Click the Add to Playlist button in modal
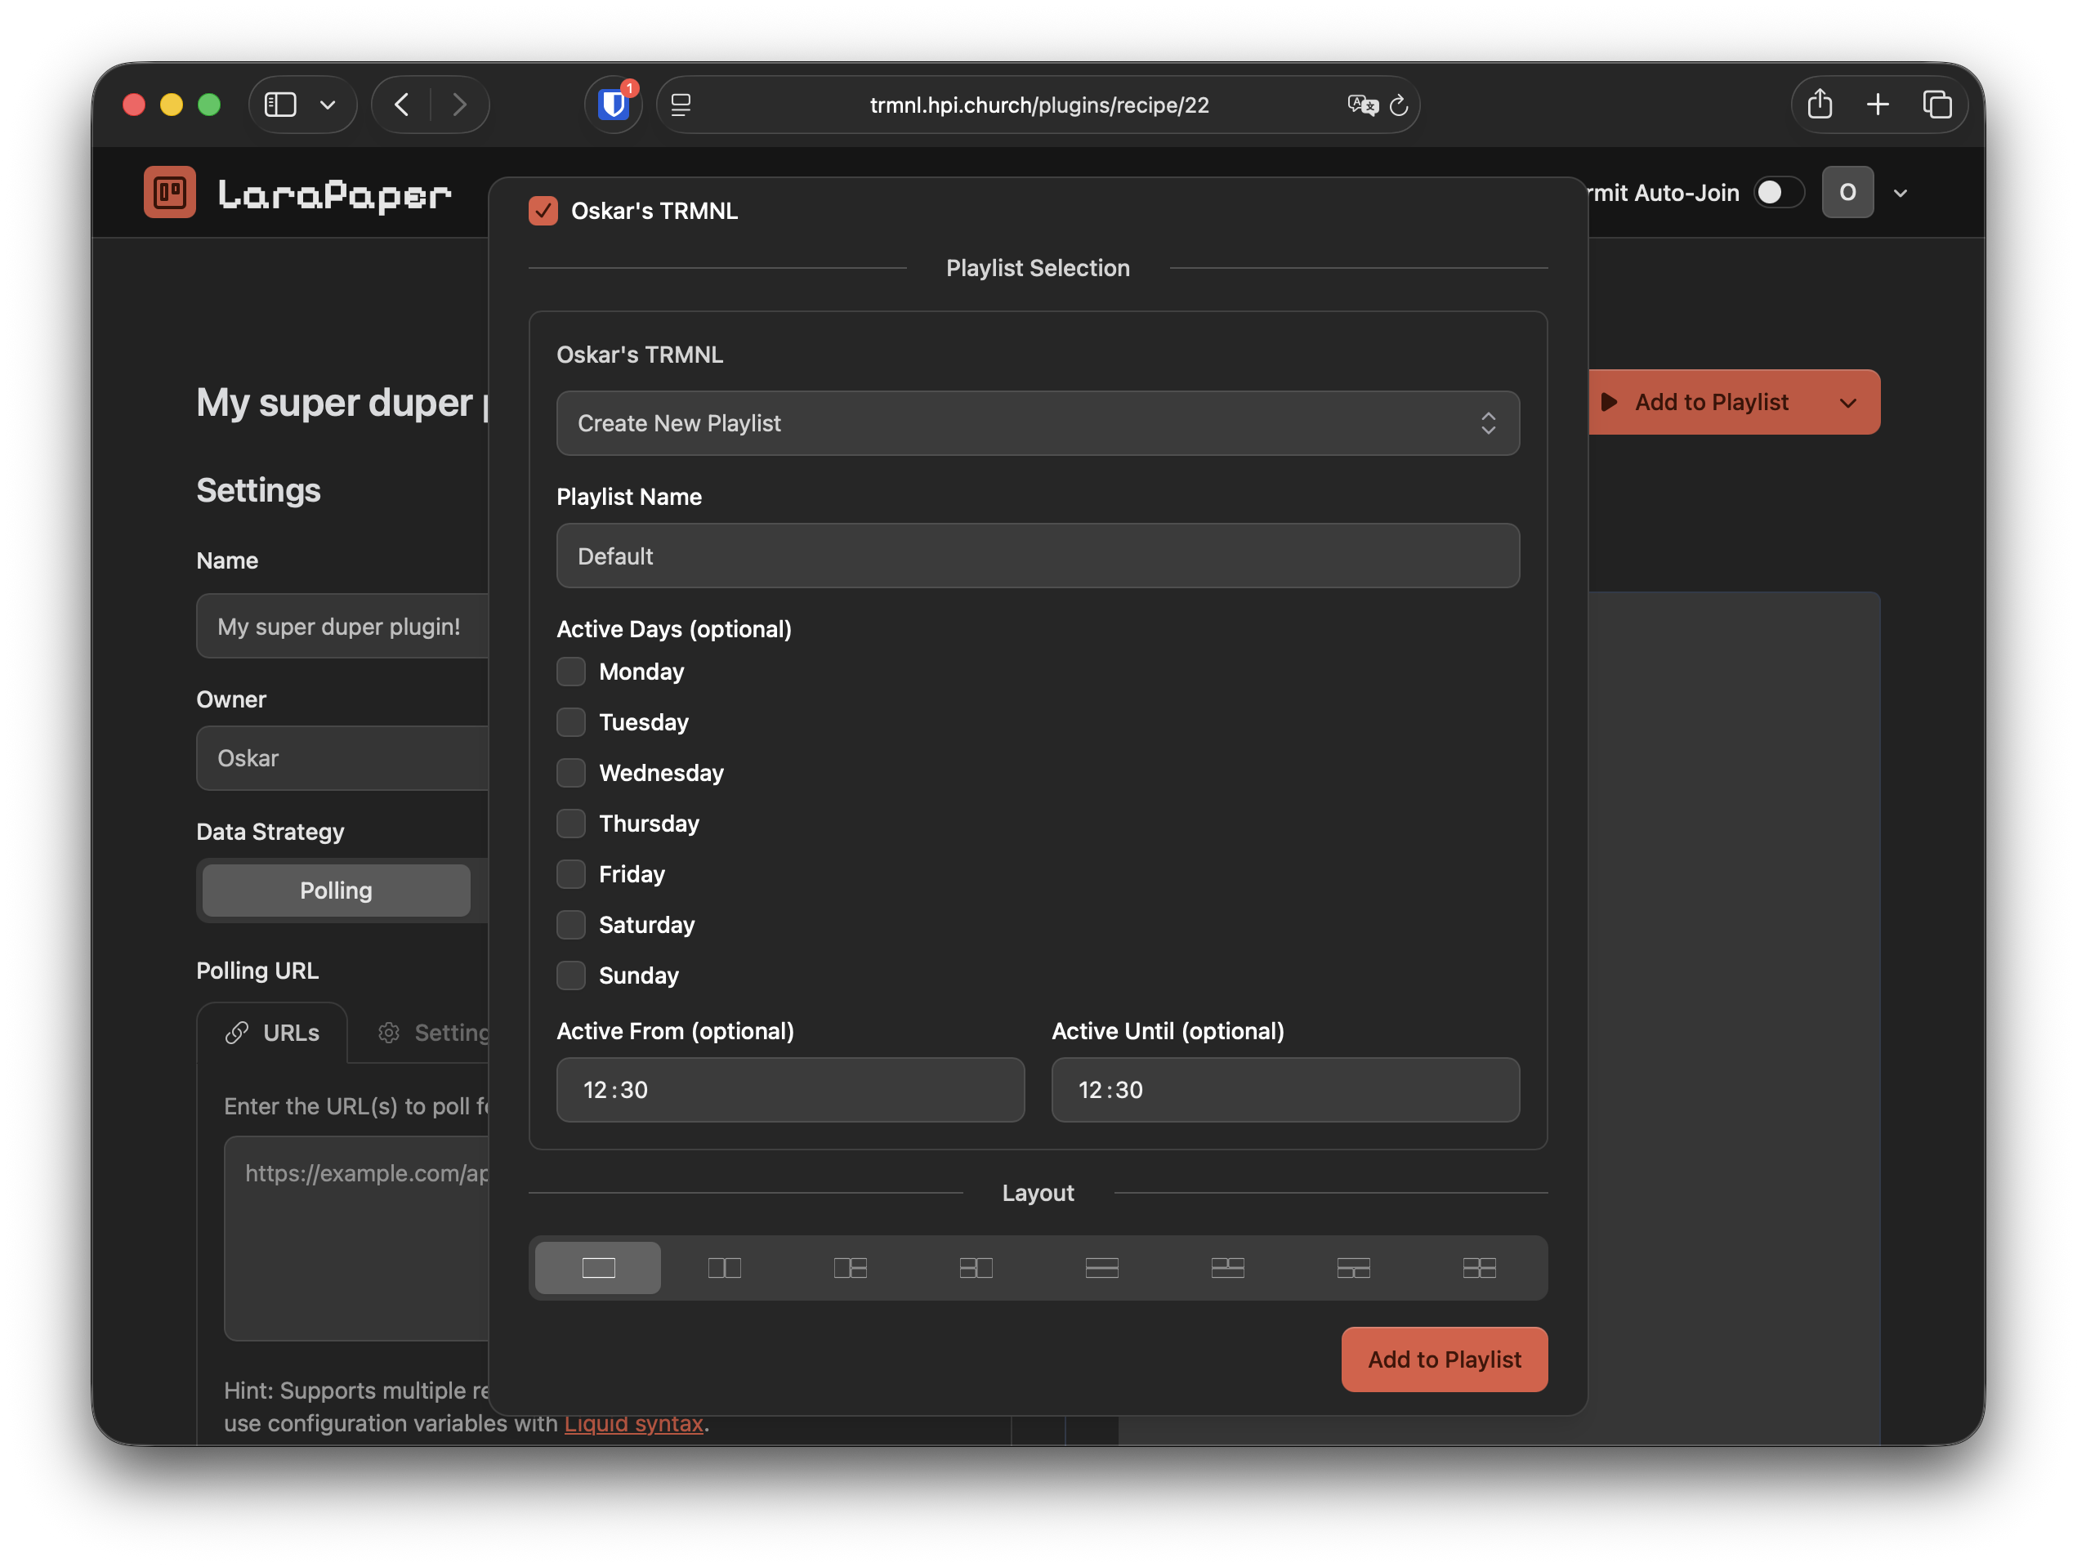Viewport: 2077px width, 1567px height. (1444, 1359)
